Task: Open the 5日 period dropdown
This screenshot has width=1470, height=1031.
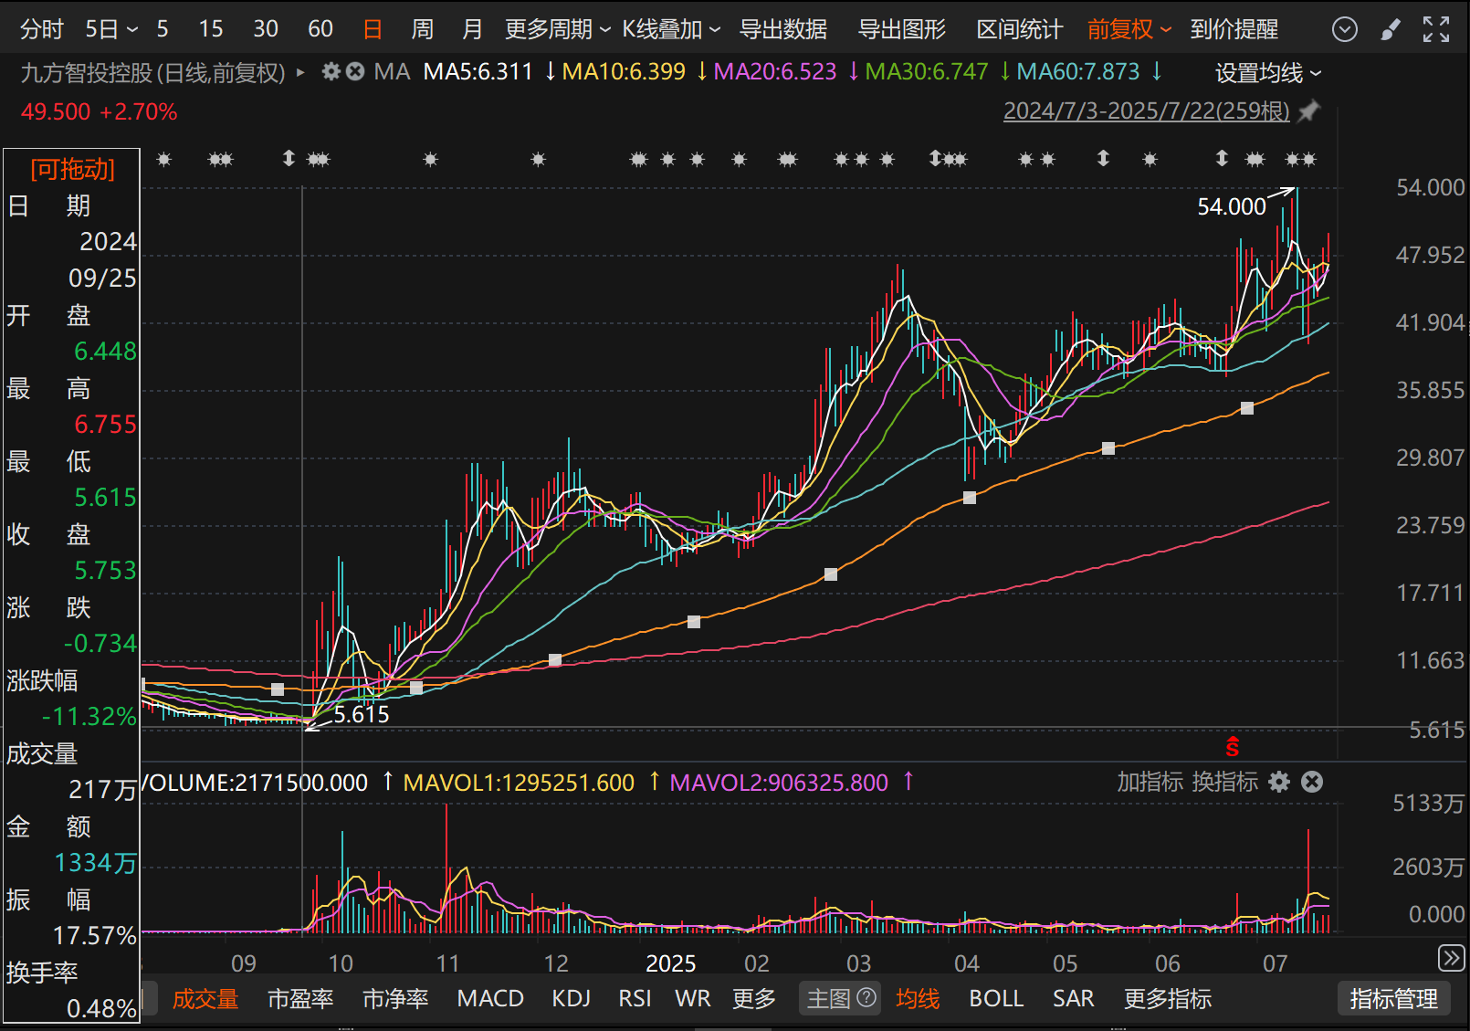Action: point(111,29)
